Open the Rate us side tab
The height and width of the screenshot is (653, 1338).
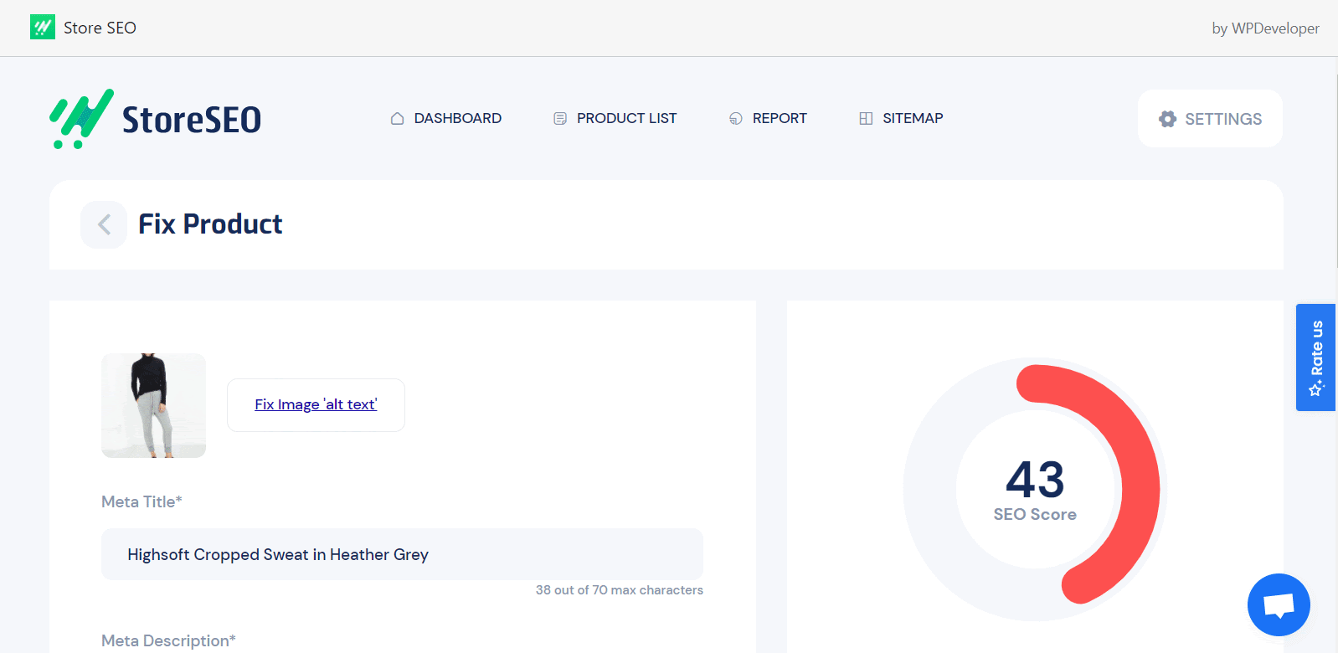(1315, 357)
